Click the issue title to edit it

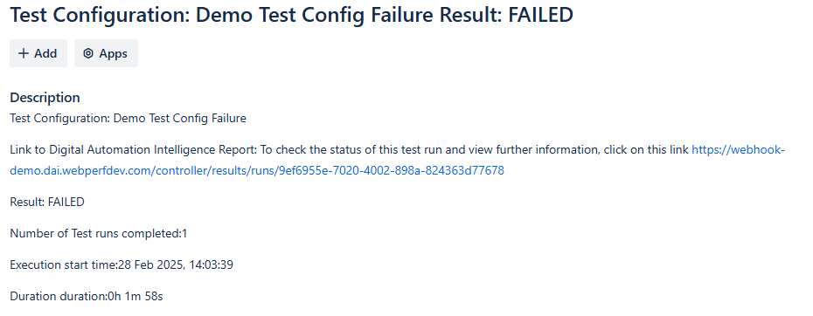(x=291, y=15)
